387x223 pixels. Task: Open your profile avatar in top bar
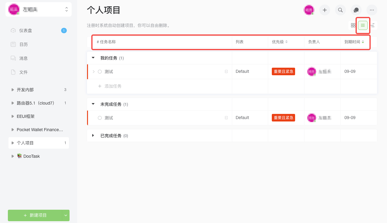(309, 10)
